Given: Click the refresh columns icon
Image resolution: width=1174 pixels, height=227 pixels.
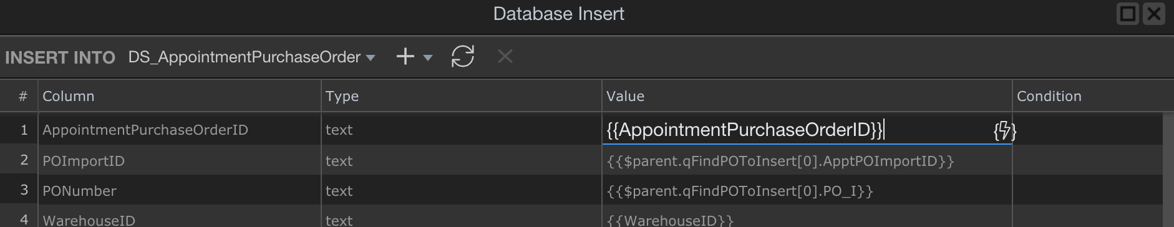Looking at the screenshot, I should (x=463, y=57).
